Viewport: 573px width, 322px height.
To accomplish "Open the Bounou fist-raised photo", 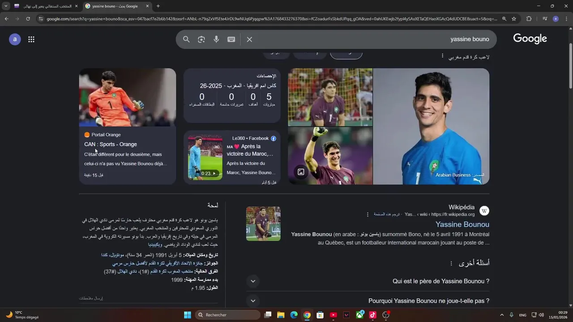I will point(330,156).
